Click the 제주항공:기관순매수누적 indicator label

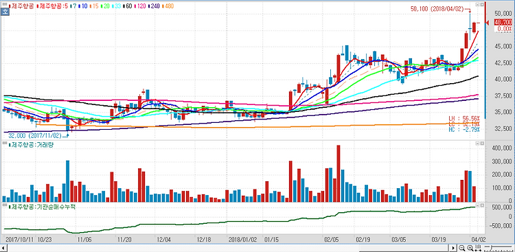[x=42, y=206]
